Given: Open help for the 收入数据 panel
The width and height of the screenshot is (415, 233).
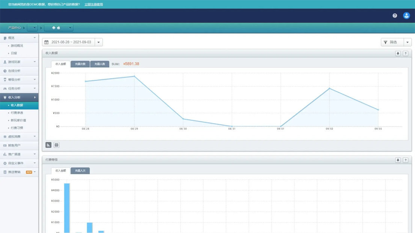Looking at the screenshot, I should pyautogui.click(x=406, y=54).
